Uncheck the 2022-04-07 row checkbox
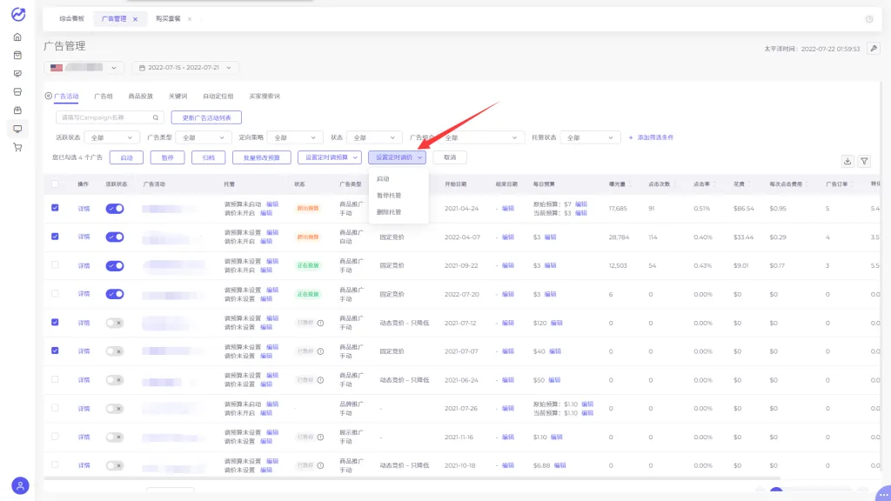The height and width of the screenshot is (501, 891). click(55, 237)
